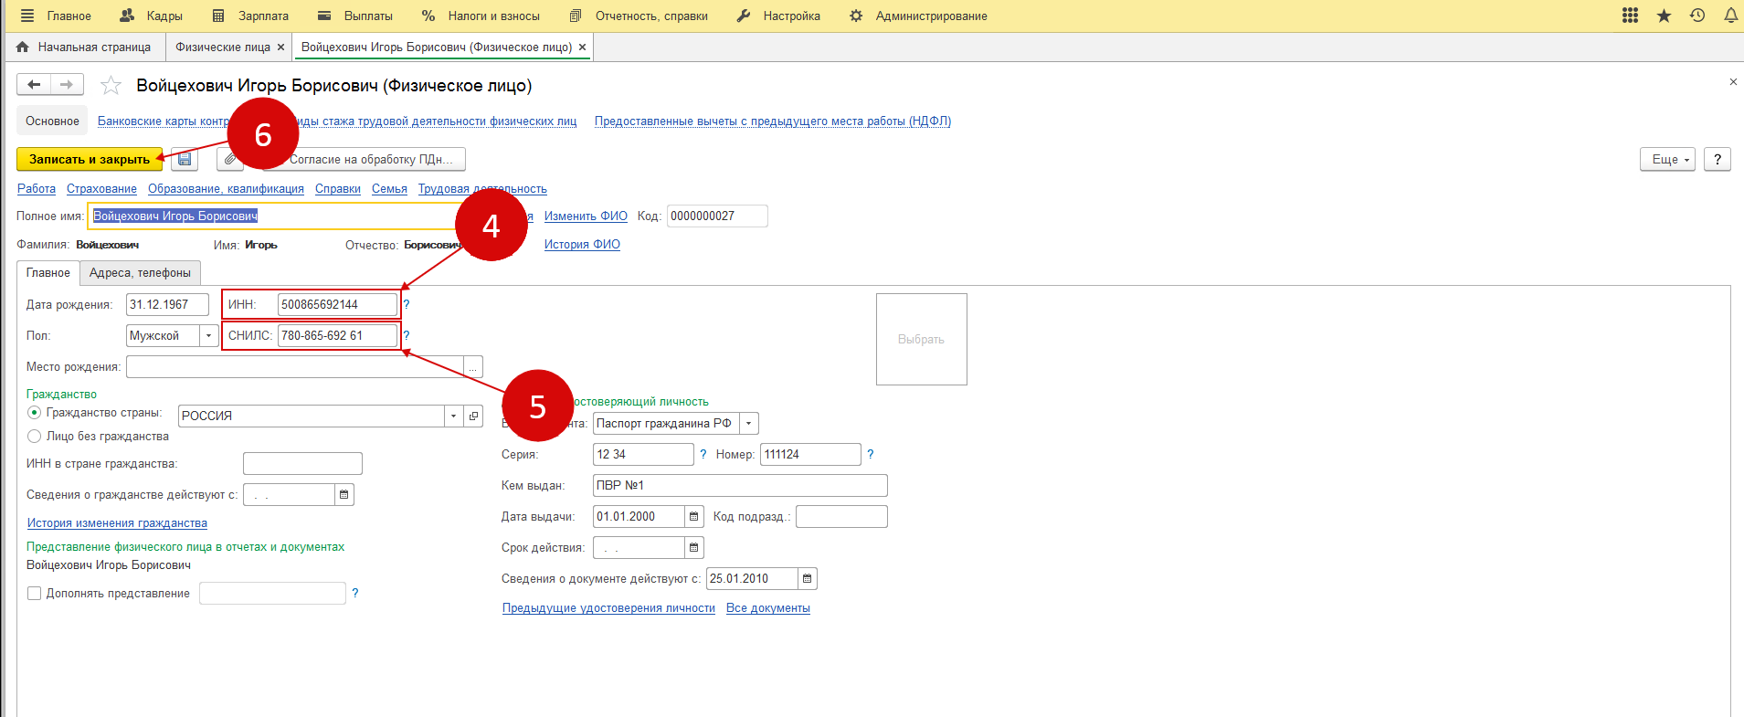
Task: Go forward with the right arrow button
Action: [x=67, y=85]
